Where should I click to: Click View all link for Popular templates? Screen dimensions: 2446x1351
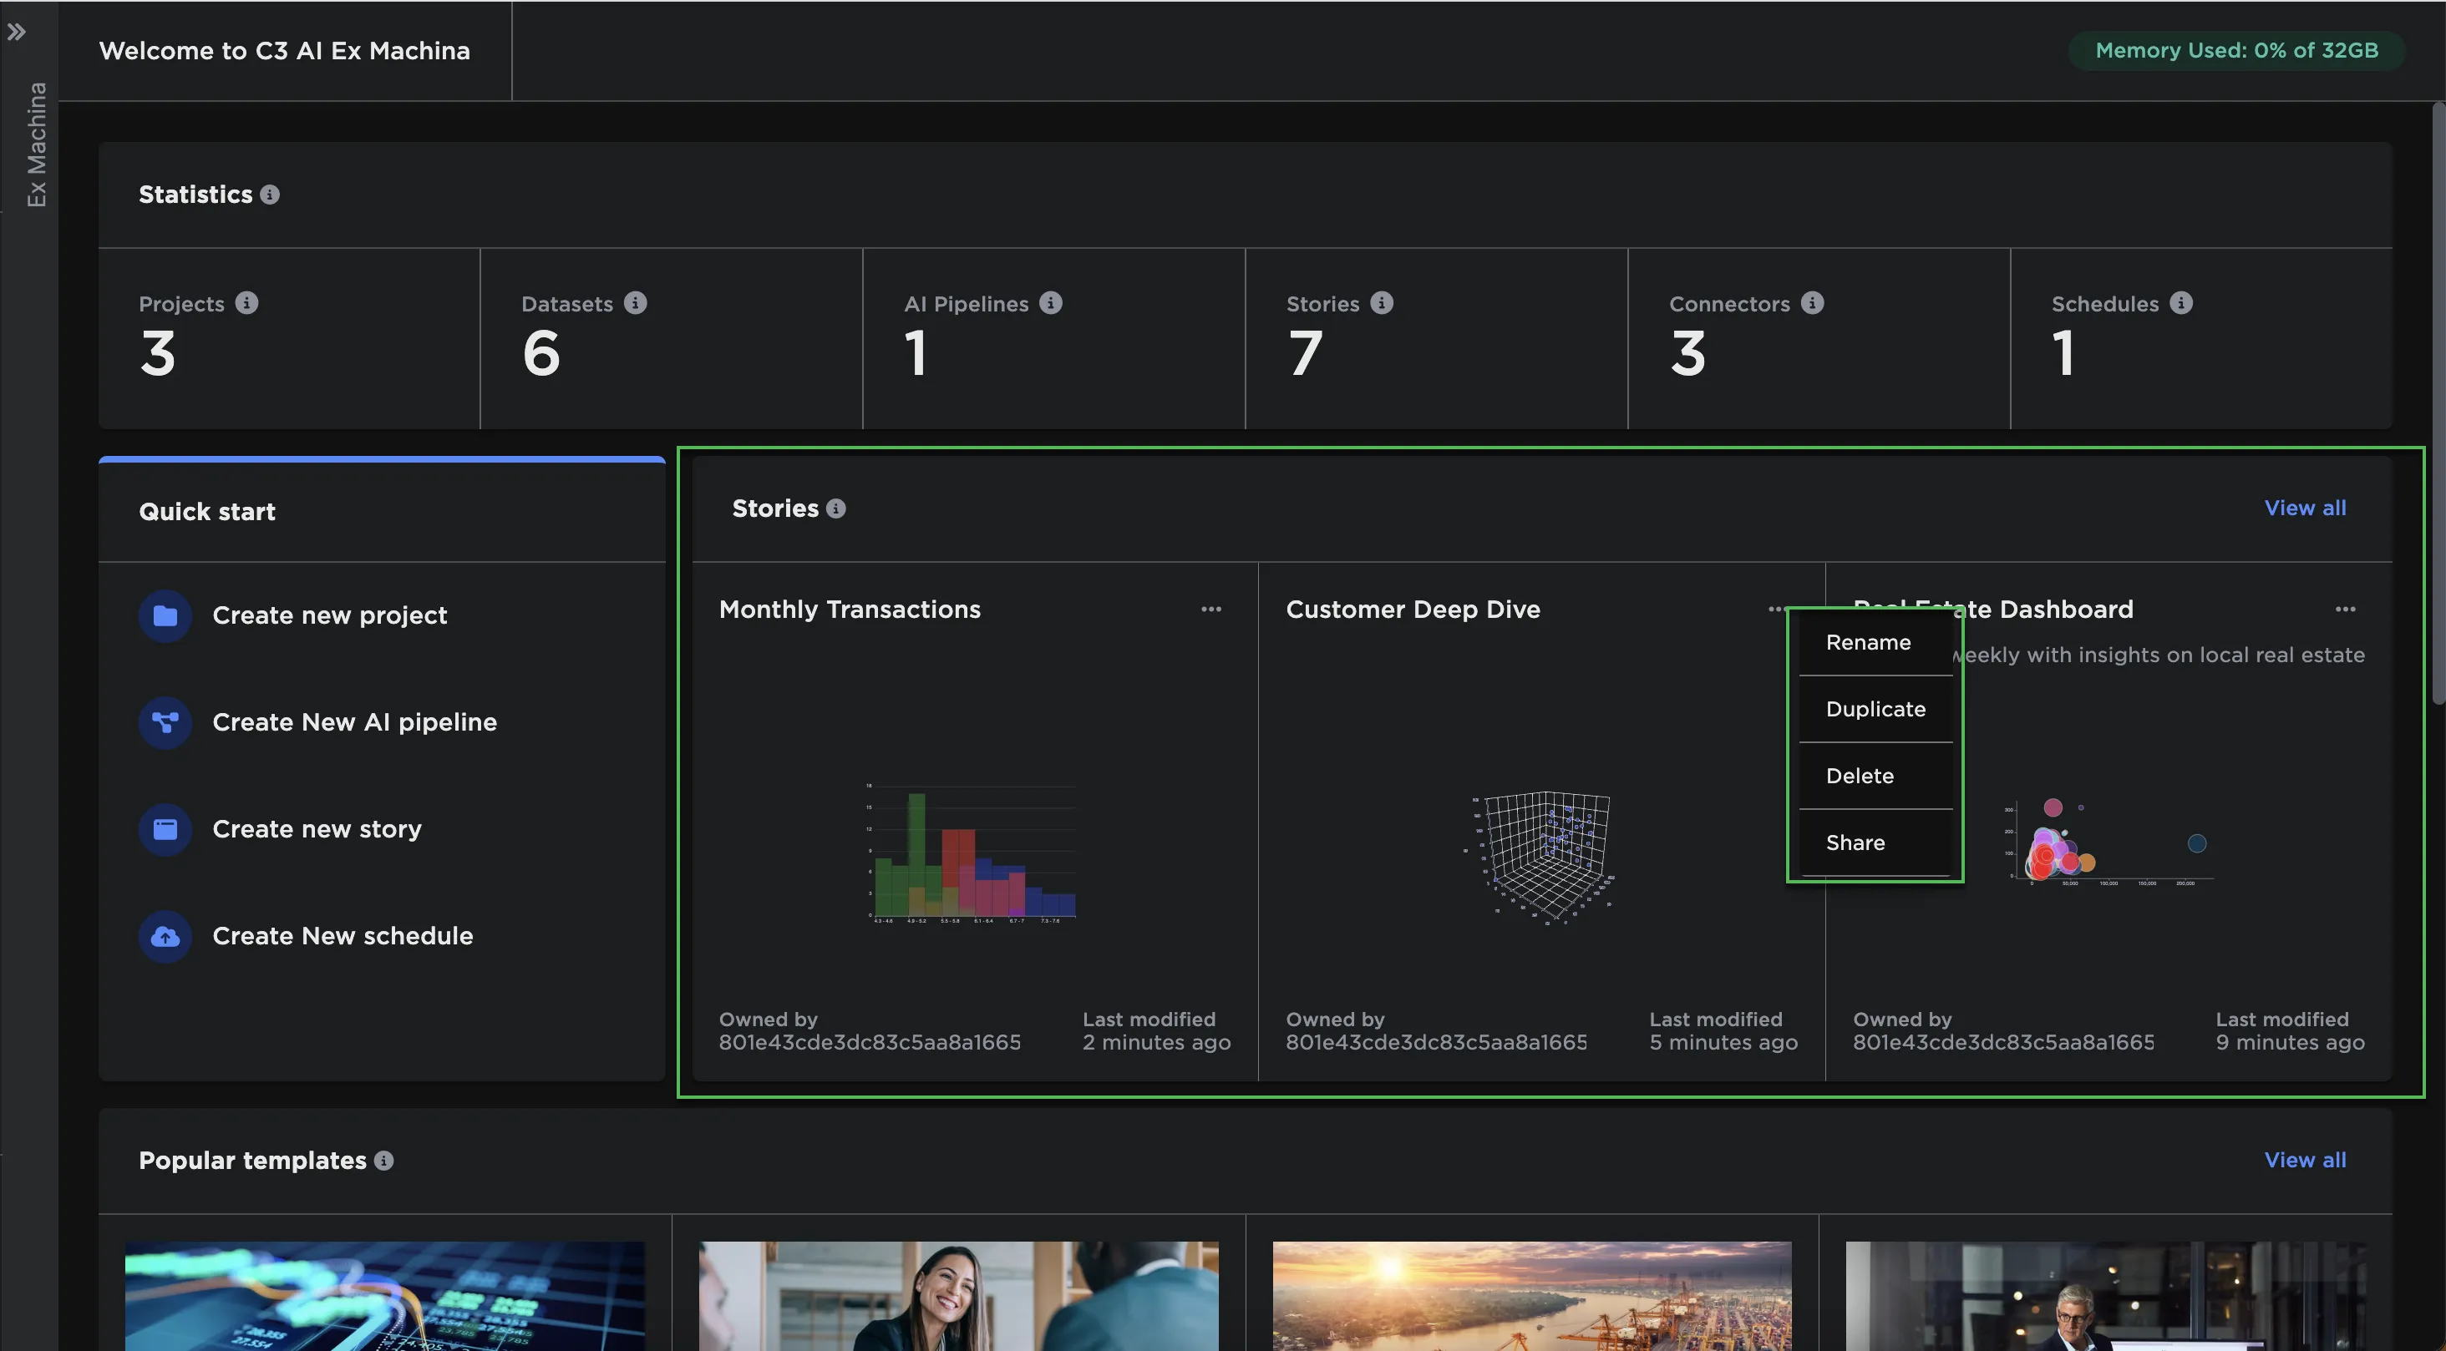tap(2305, 1160)
